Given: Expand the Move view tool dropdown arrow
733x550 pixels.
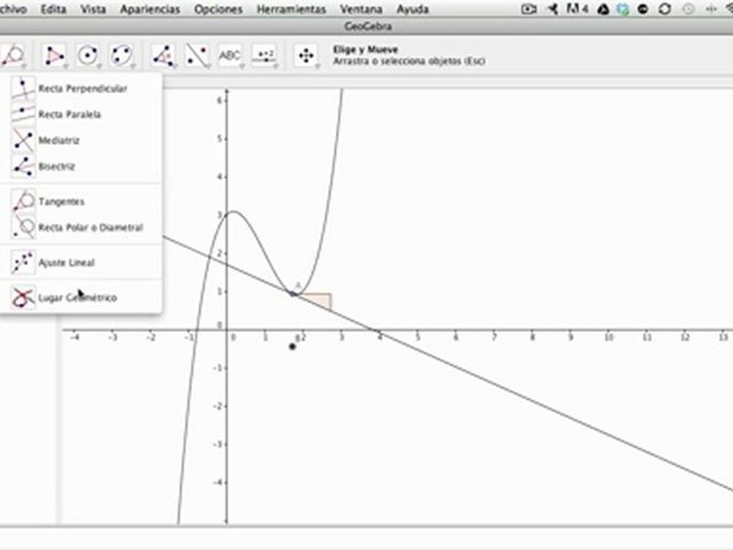Looking at the screenshot, I should (318, 67).
